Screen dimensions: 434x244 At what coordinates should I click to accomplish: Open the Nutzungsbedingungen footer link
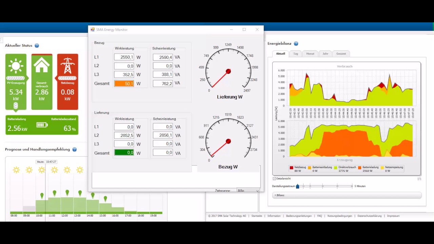click(x=340, y=216)
